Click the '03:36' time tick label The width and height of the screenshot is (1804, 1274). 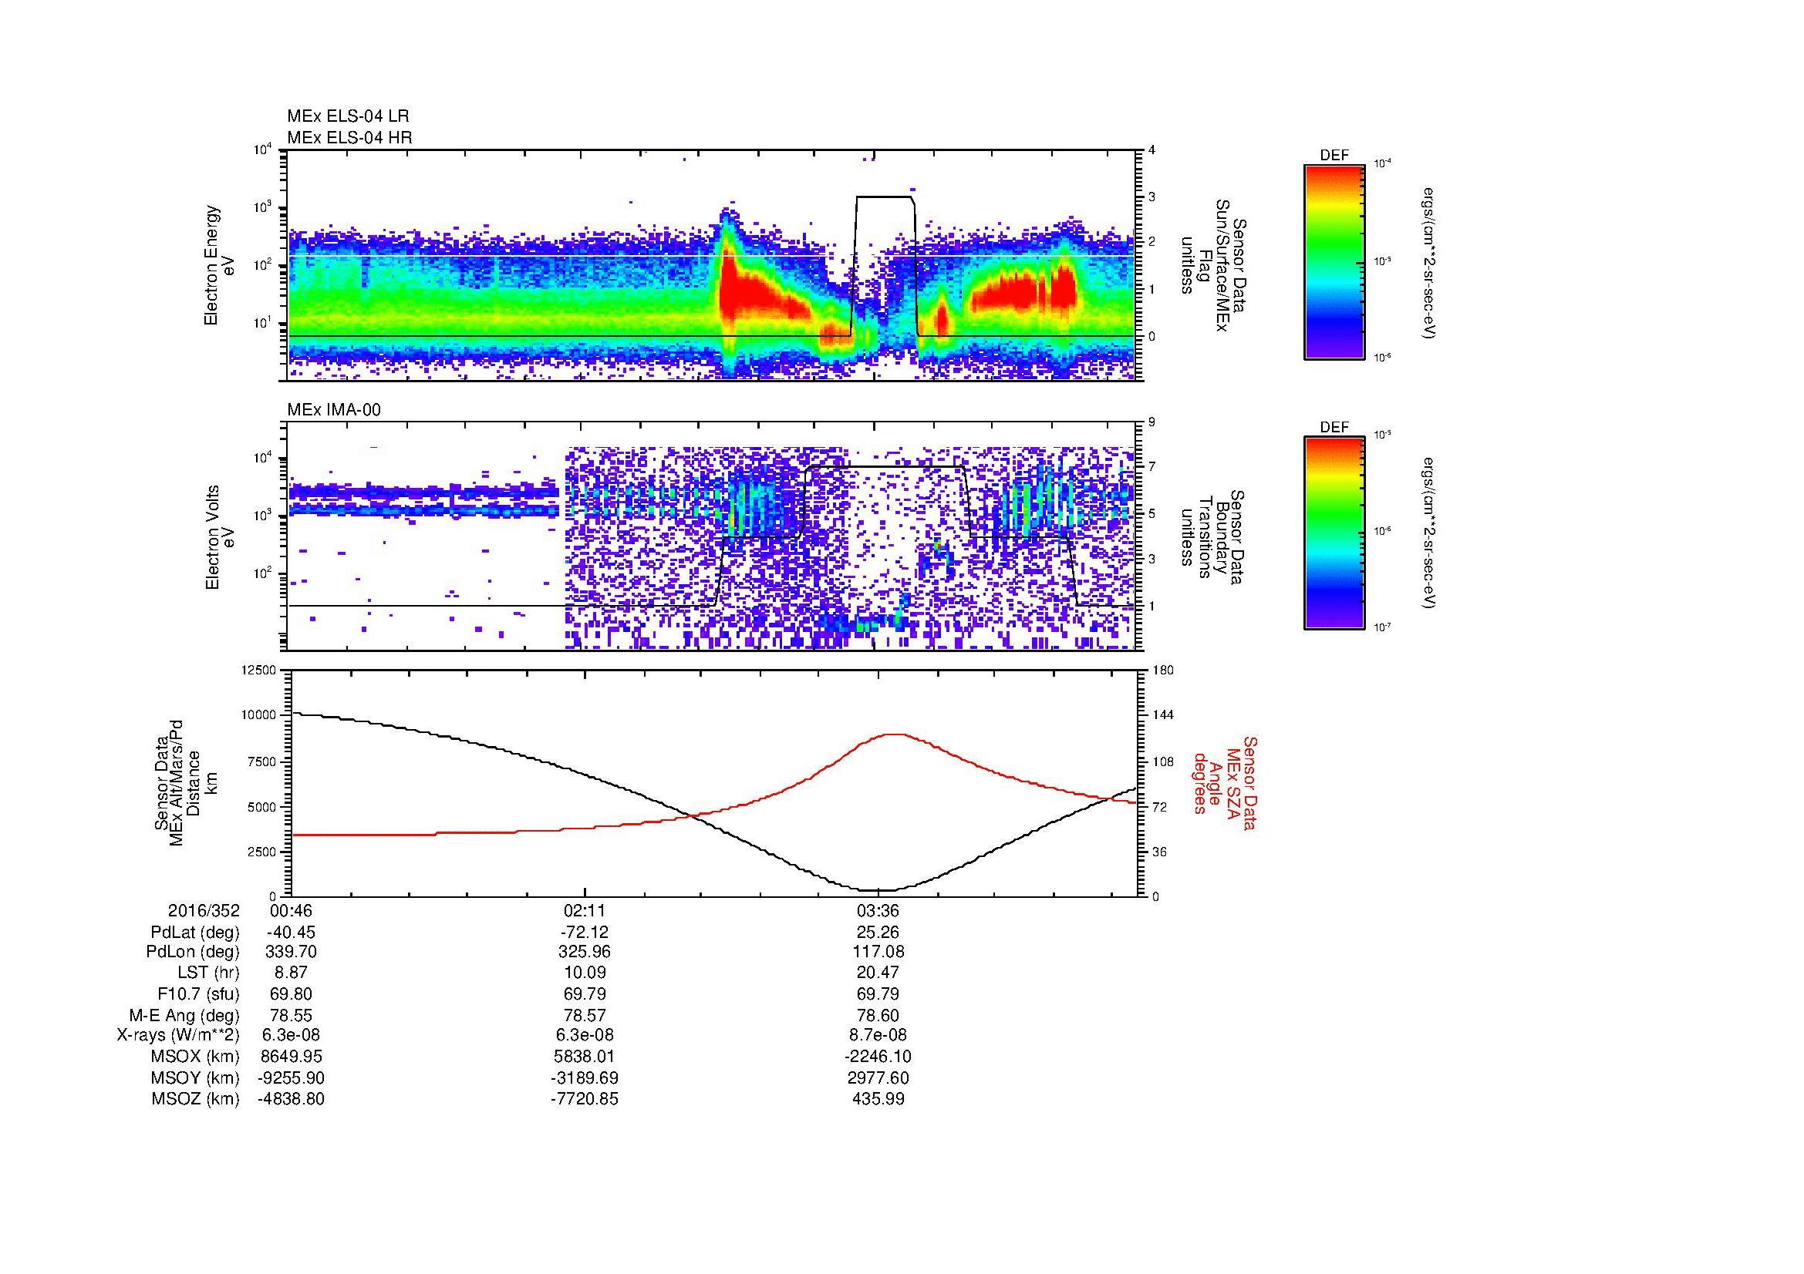pos(878,910)
